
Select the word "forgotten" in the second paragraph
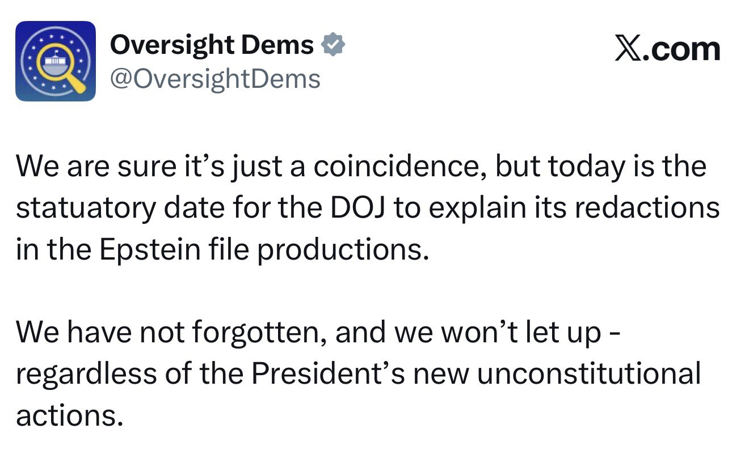pos(259,333)
